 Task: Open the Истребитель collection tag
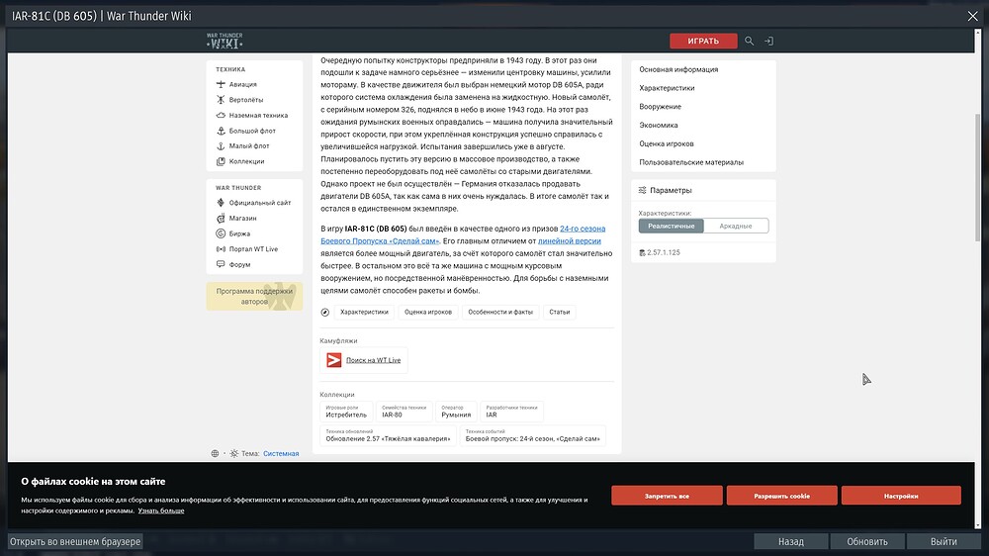[x=346, y=412]
